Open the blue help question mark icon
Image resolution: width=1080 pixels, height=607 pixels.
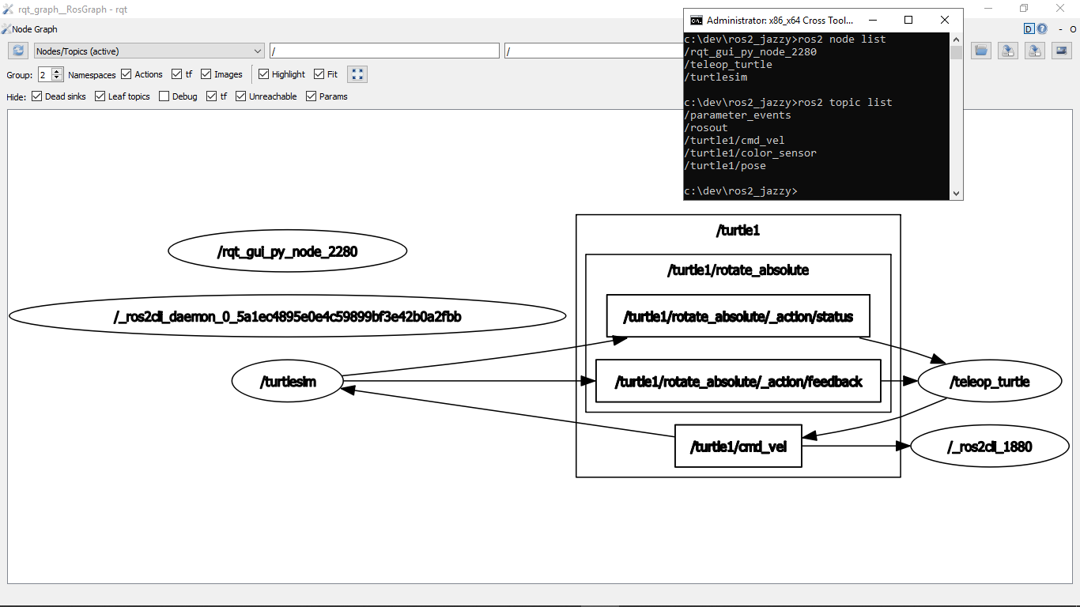[1042, 29]
